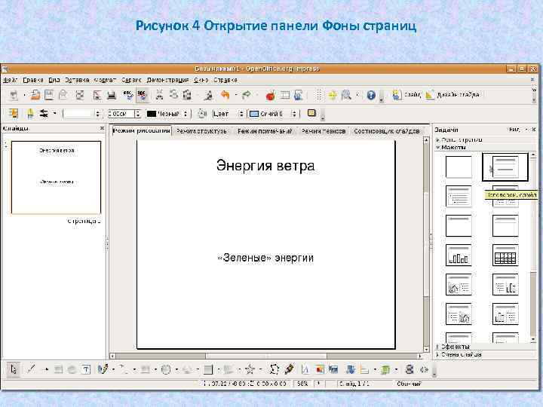Click the 50% zoom value in status bar

point(302,384)
